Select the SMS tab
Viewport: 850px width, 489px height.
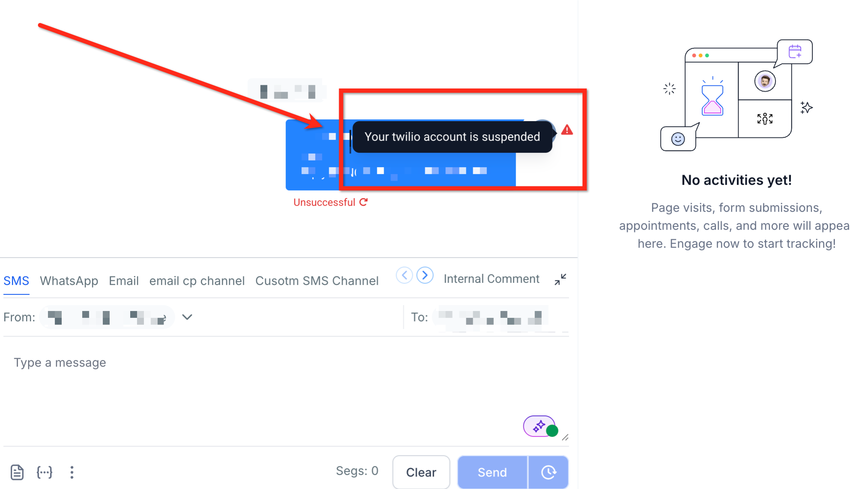coord(16,281)
